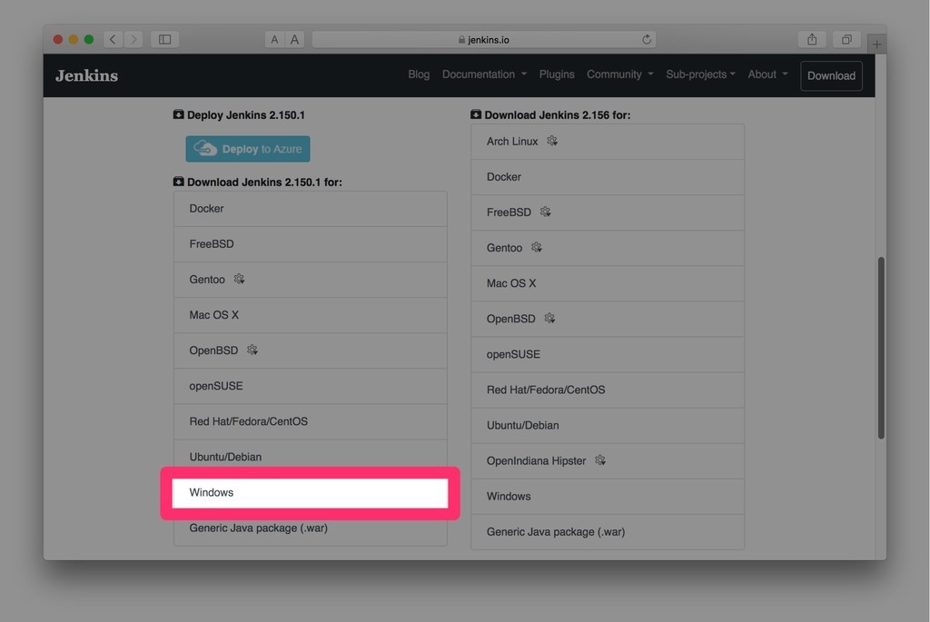Image resolution: width=930 pixels, height=622 pixels.
Task: Select Docker in the 2.156 list
Action: tap(608, 177)
